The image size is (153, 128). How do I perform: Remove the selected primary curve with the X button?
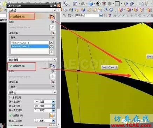51,43
